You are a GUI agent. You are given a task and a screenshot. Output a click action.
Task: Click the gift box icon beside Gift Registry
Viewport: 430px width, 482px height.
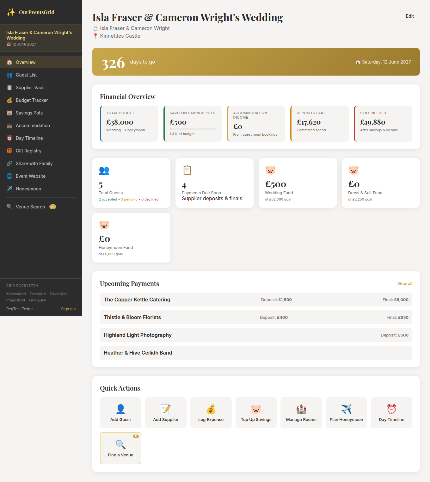9,151
